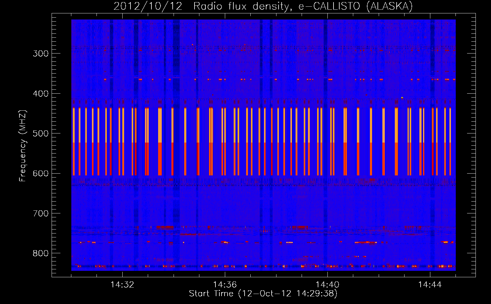Click the 800 frequency tick label
Image resolution: width=491 pixels, height=304 pixels.
41,254
